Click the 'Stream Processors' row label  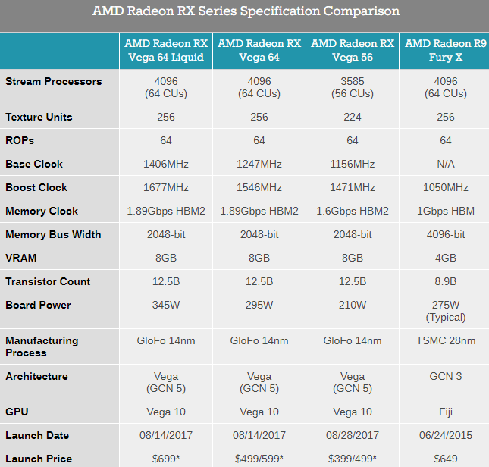point(54,81)
